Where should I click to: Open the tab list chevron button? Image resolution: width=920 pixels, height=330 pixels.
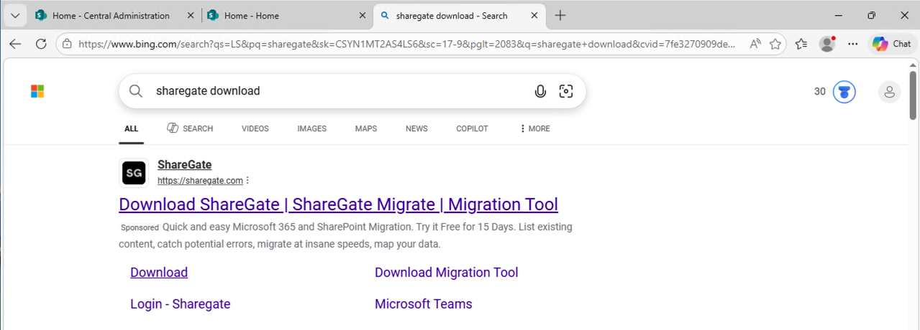[15, 15]
